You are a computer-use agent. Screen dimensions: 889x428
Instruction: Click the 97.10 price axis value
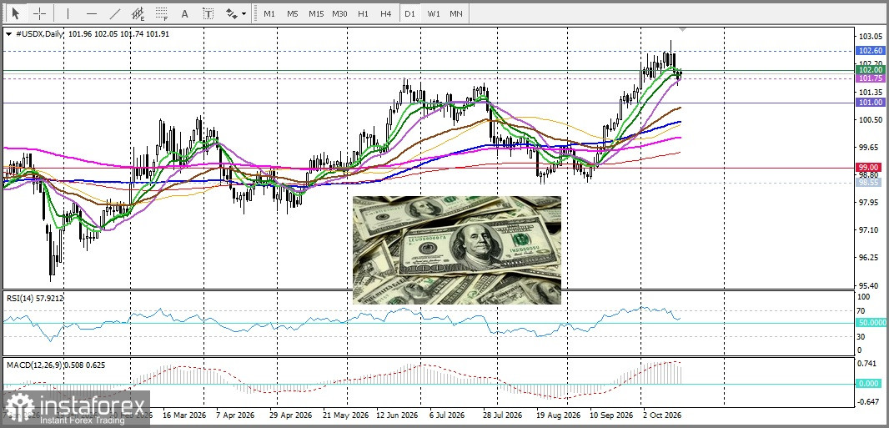coord(870,230)
